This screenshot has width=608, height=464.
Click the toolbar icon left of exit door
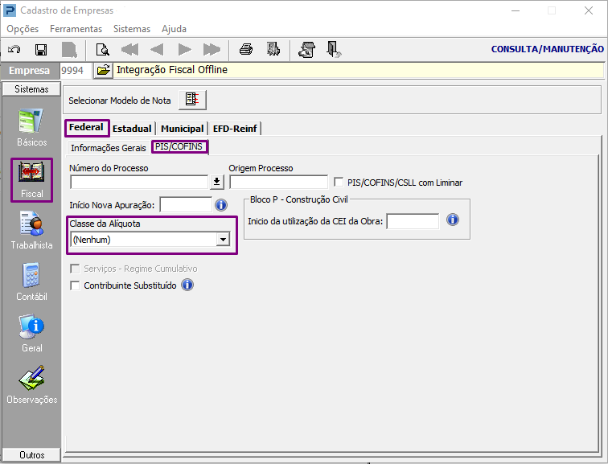(x=306, y=50)
